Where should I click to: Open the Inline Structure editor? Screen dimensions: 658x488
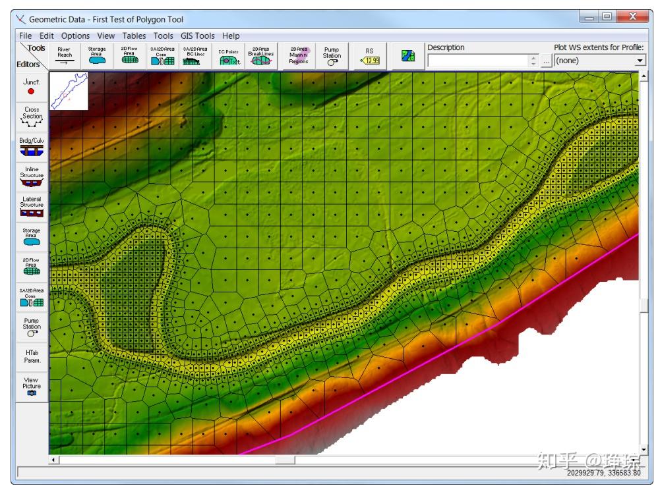click(x=32, y=177)
